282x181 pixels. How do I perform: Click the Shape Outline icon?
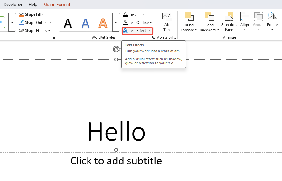21,22
